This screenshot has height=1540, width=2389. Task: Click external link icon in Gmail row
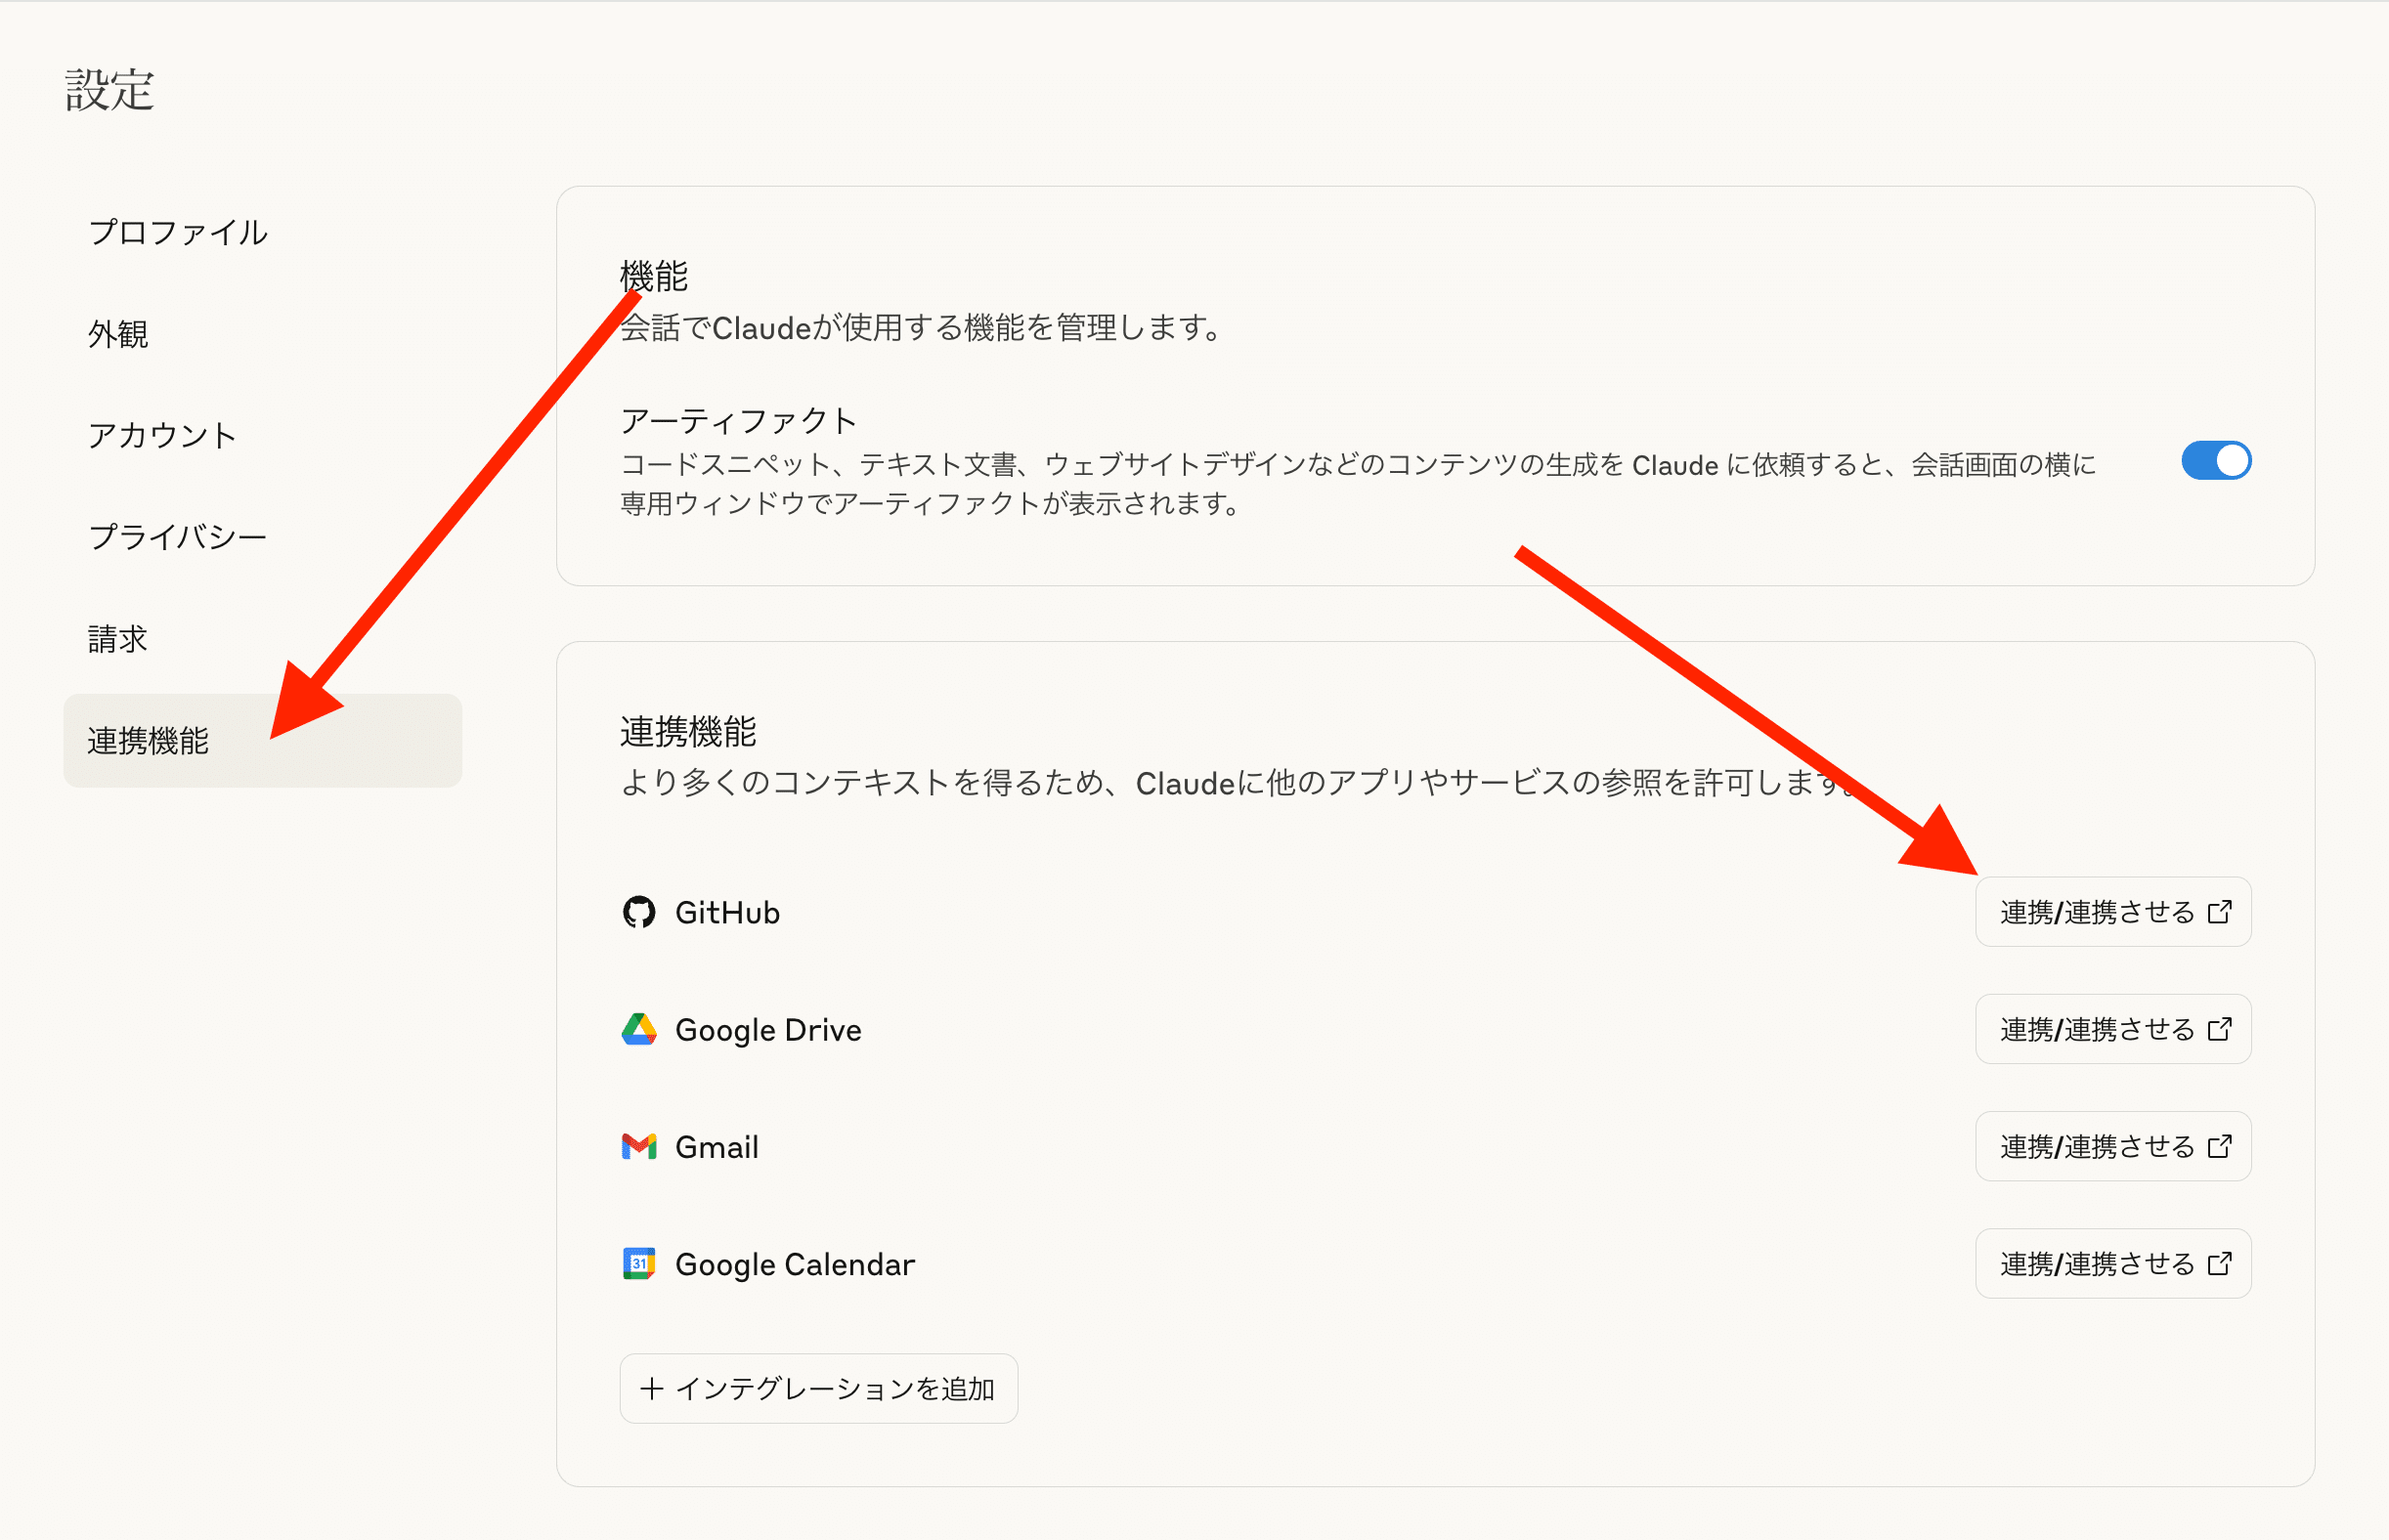(2219, 1146)
